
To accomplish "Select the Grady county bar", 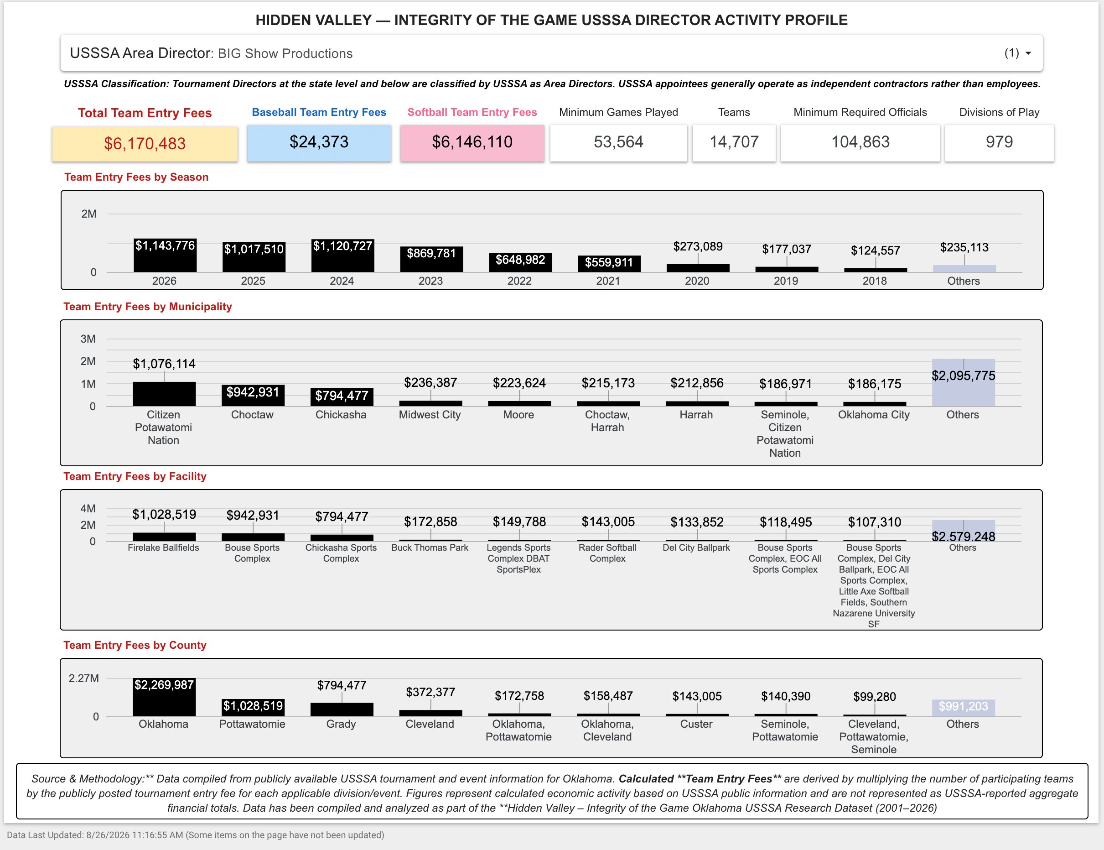I will [x=342, y=709].
